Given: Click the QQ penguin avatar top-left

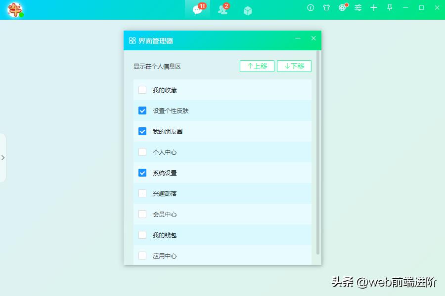Looking at the screenshot, I should 15,9.
